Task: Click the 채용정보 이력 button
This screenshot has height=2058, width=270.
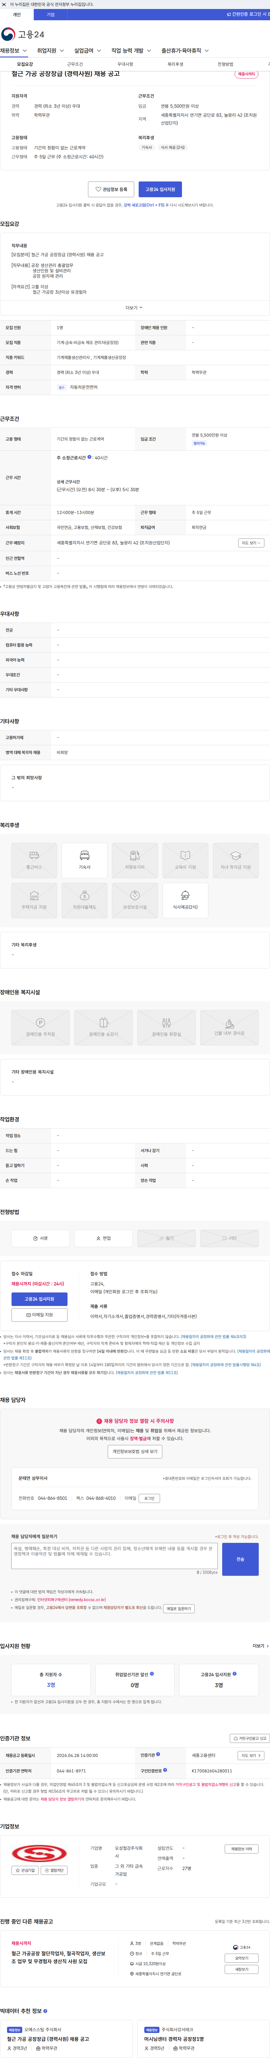Action: (241, 1849)
